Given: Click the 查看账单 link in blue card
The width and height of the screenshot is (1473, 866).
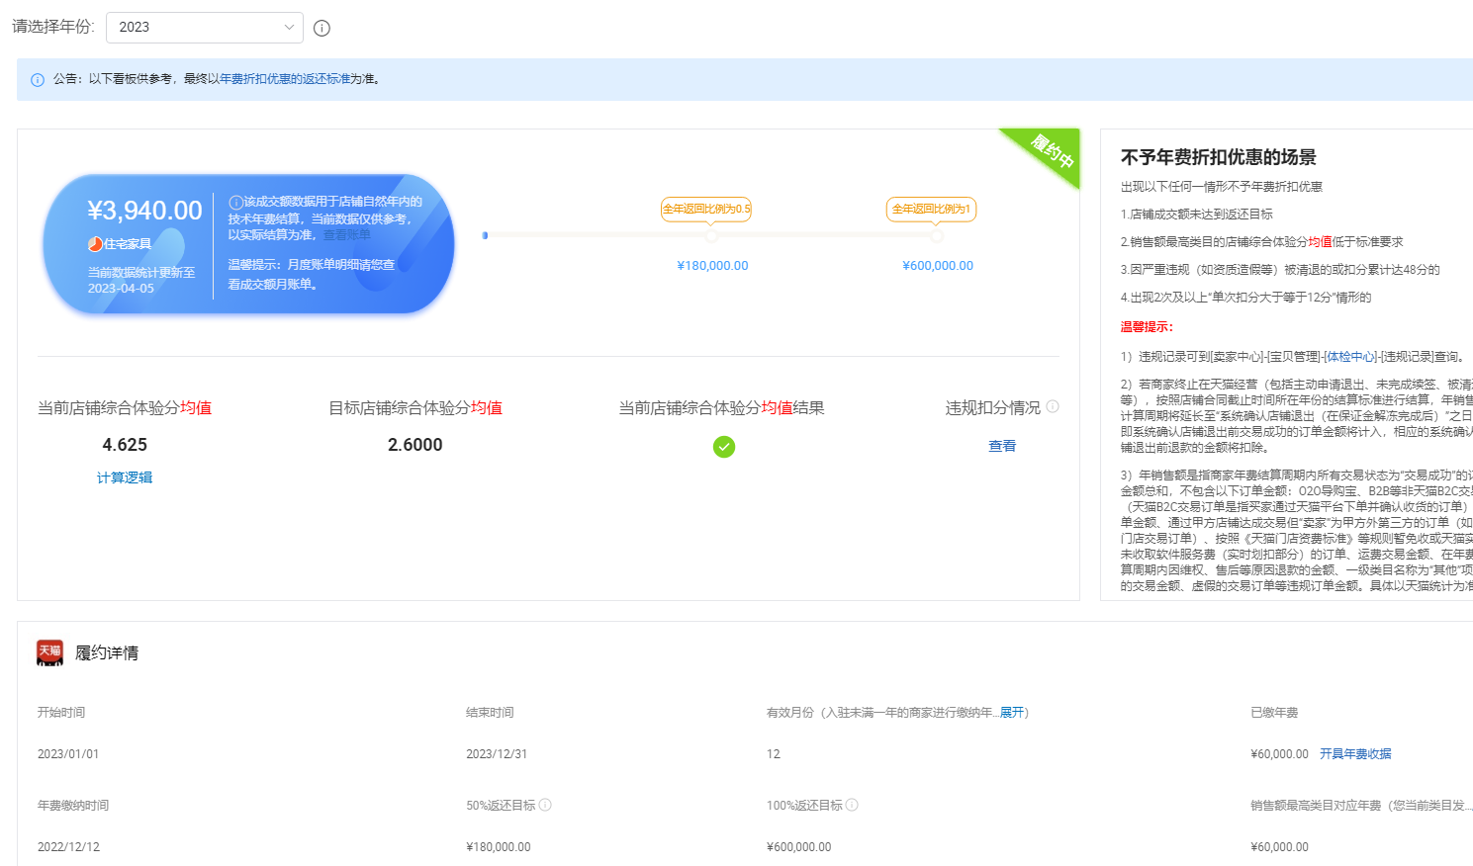Looking at the screenshot, I should [x=347, y=235].
